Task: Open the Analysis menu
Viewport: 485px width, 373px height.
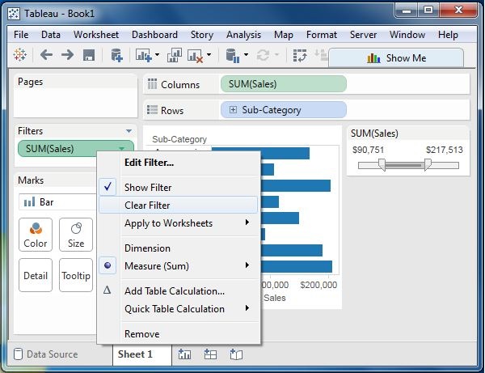Action: 243,35
